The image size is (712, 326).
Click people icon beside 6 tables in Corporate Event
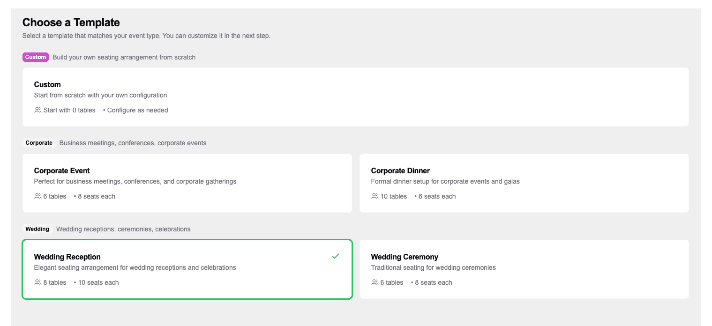(38, 196)
